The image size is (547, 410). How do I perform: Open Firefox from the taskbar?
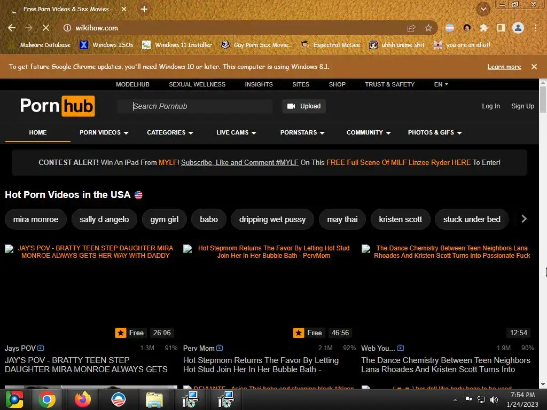point(83,399)
